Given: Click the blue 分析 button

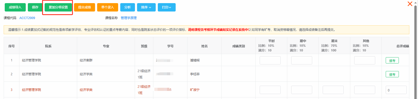Looking at the screenshot, I should [128, 7].
